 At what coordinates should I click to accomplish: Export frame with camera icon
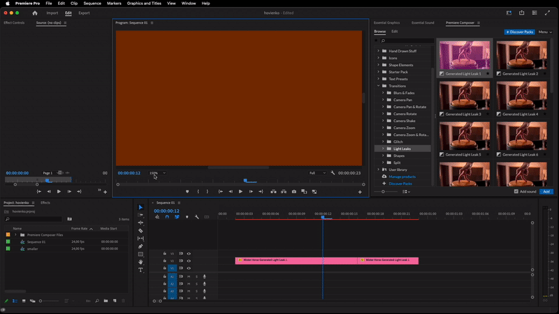point(294,191)
